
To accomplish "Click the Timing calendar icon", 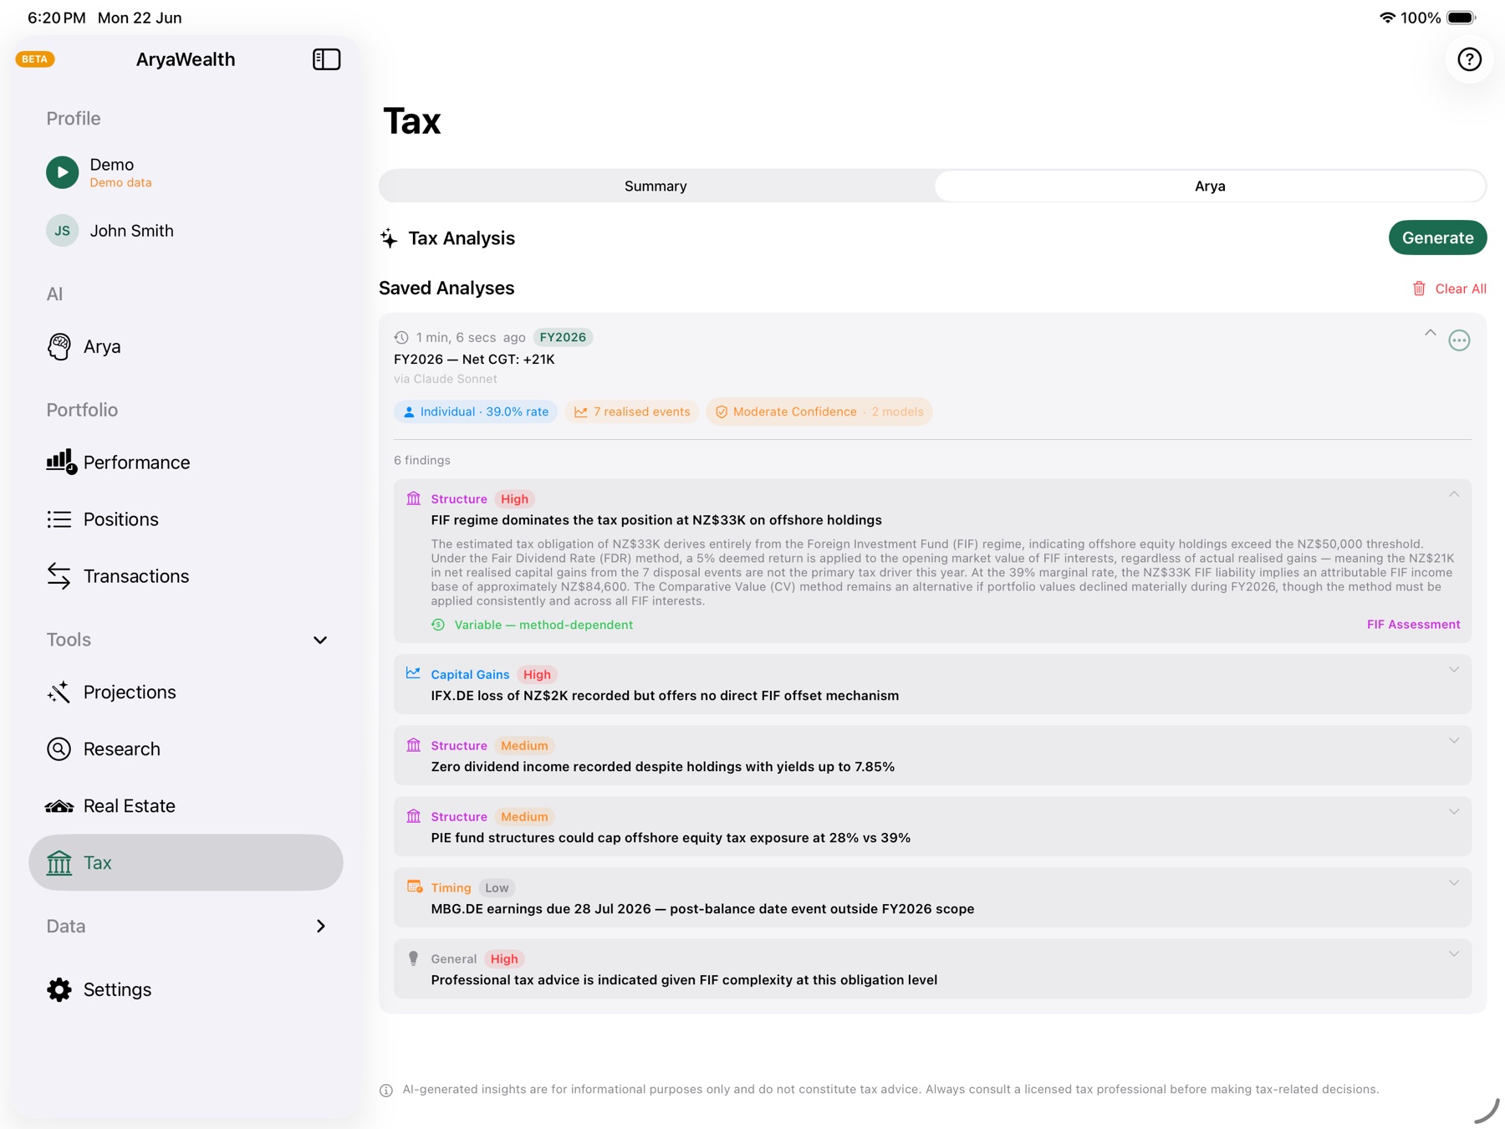I will [414, 886].
